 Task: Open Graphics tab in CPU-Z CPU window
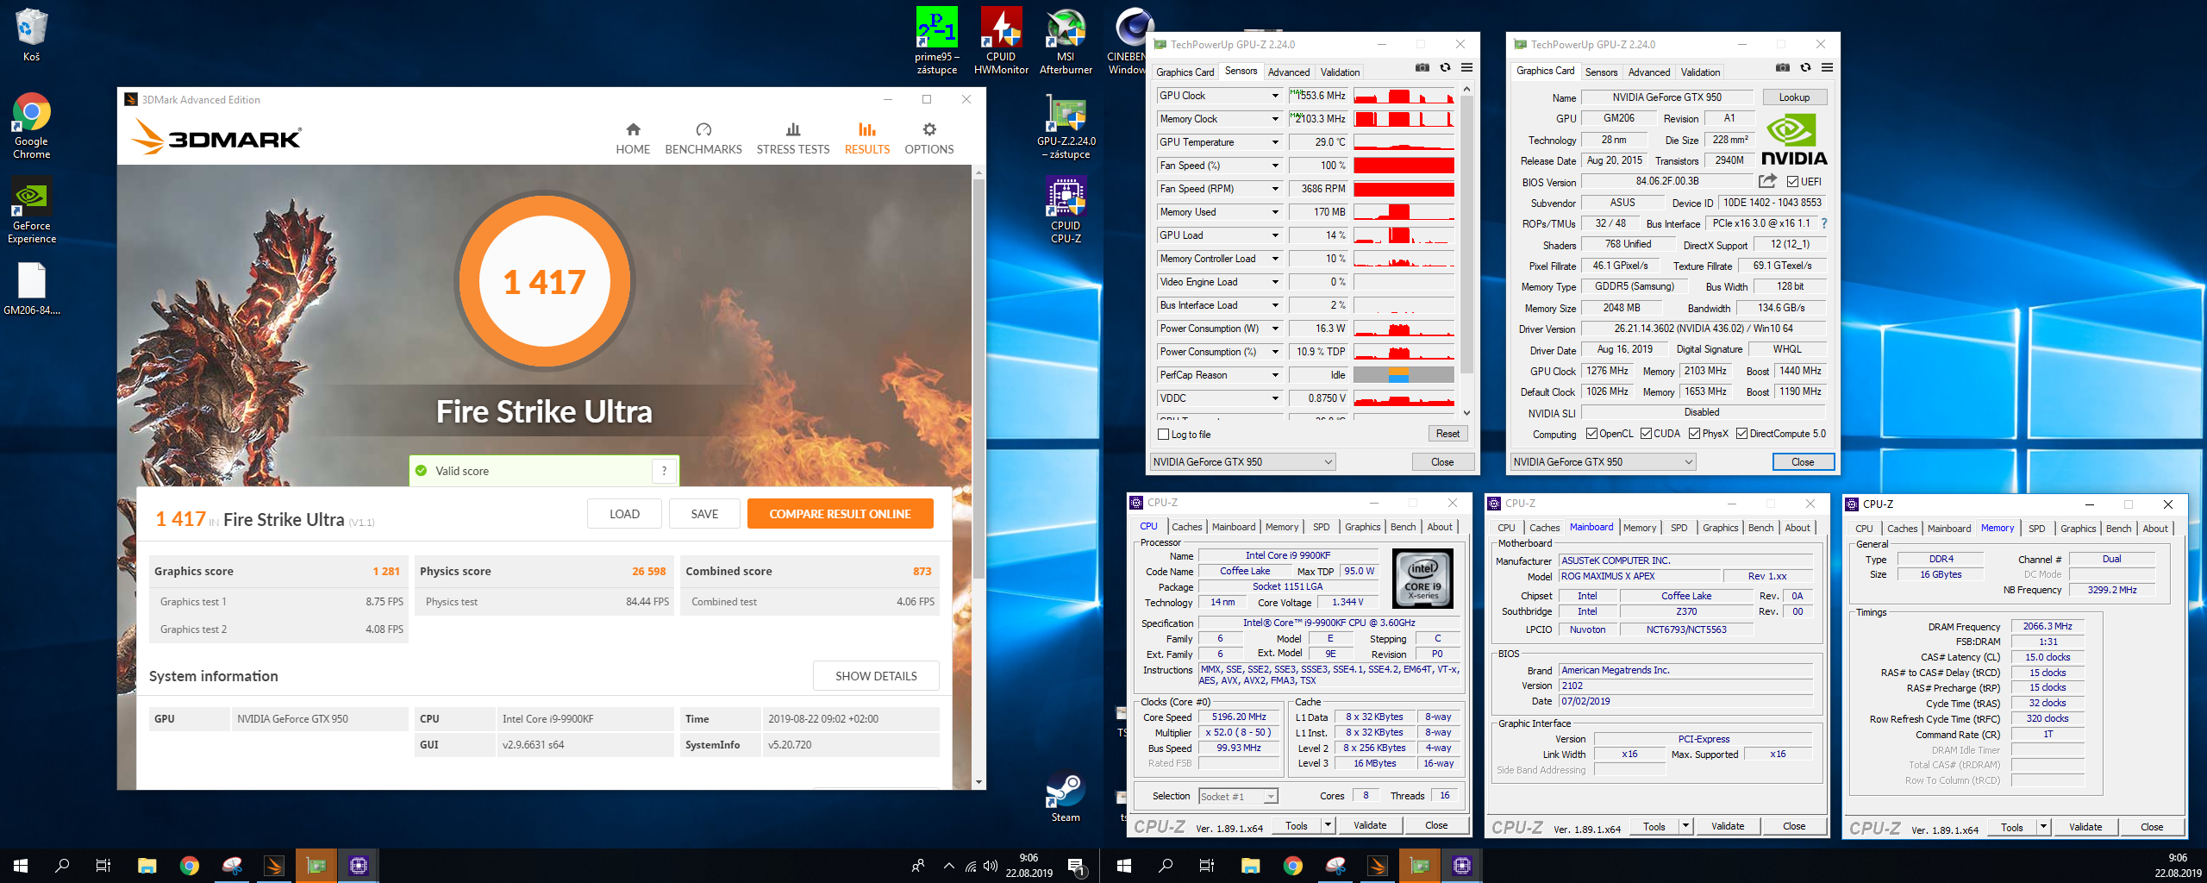pyautogui.click(x=1362, y=527)
